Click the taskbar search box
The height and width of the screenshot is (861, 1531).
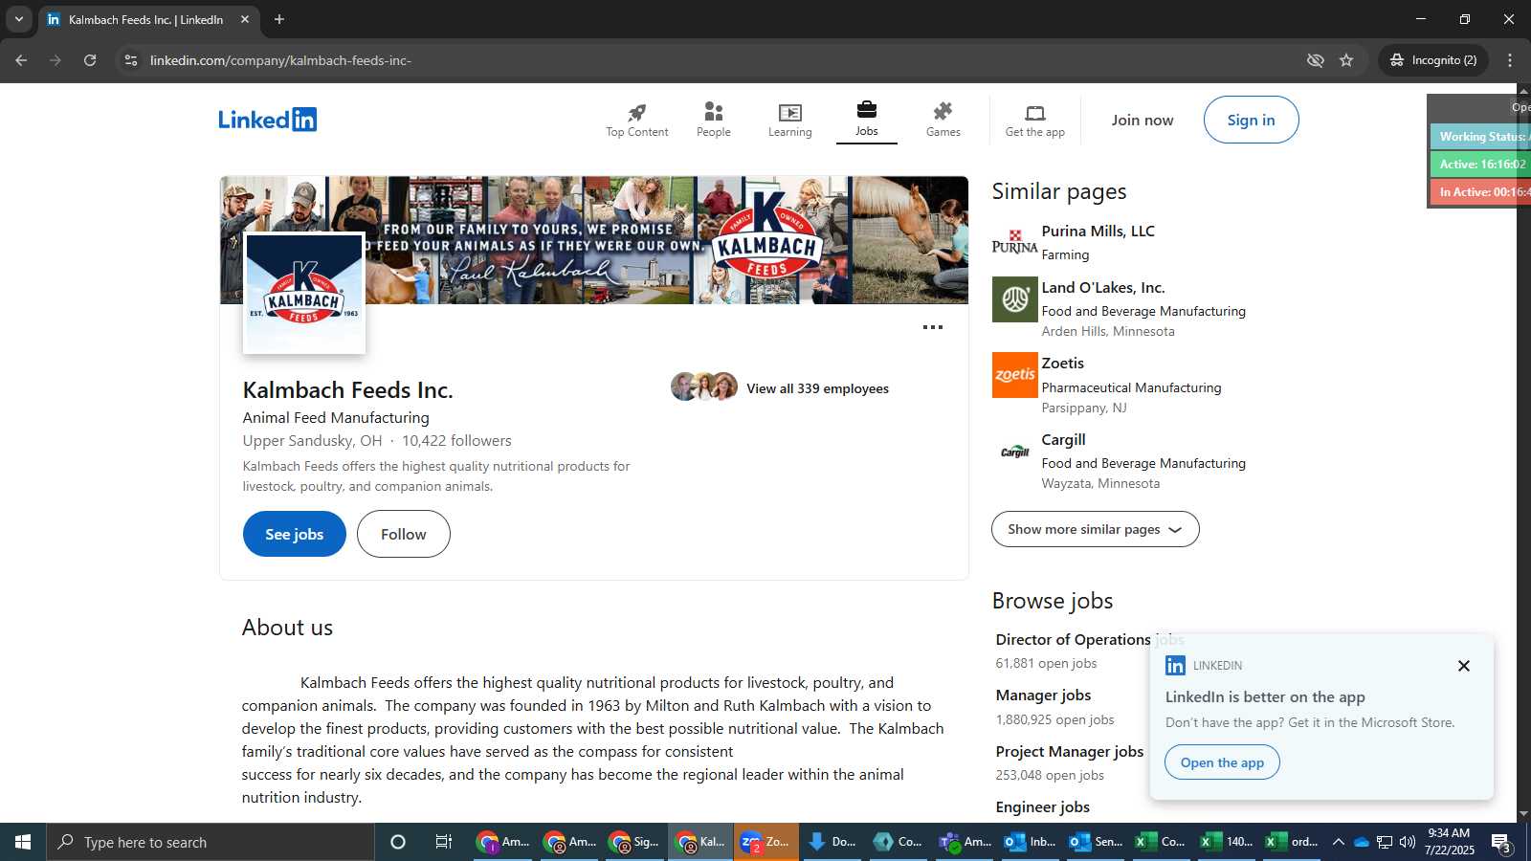point(211,842)
